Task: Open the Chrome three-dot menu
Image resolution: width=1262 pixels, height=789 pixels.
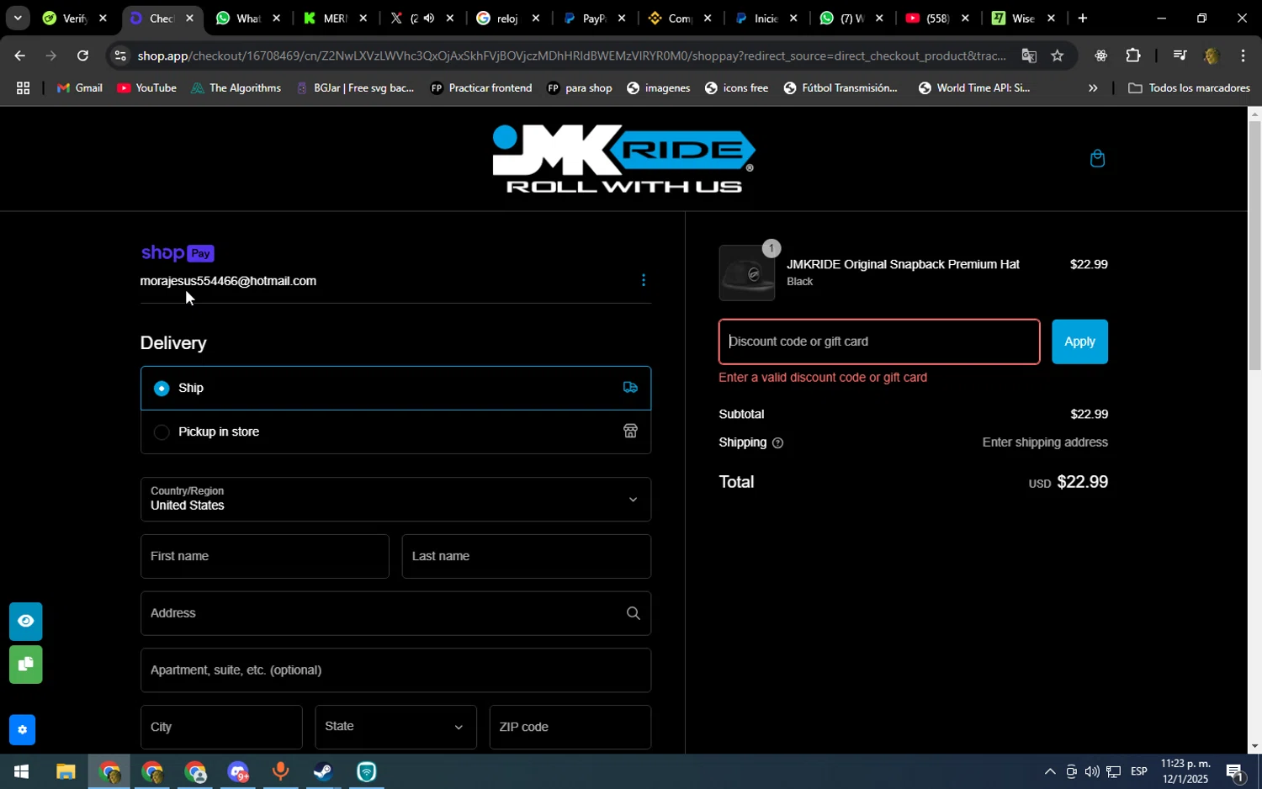Action: (x=1243, y=56)
